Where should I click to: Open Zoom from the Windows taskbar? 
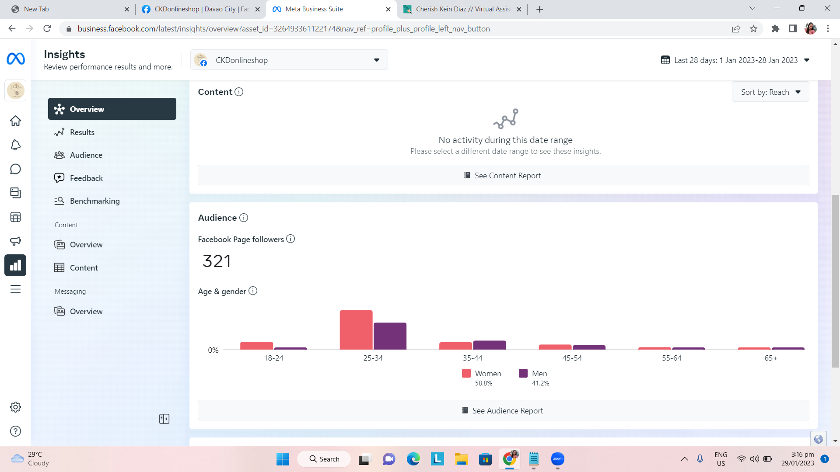(557, 459)
